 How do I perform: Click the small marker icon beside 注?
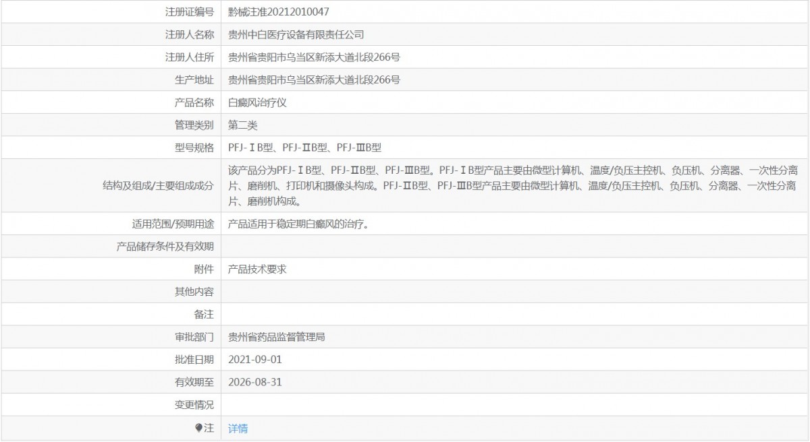coord(199,428)
